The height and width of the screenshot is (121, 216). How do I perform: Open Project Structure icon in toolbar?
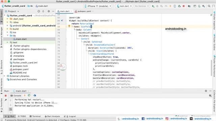coord(189,6)
